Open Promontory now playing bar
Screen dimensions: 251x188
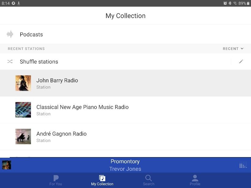pyautogui.click(x=125, y=165)
